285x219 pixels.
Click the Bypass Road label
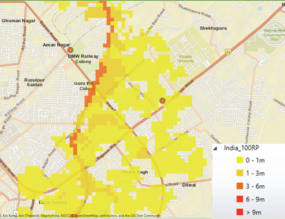coord(48,31)
